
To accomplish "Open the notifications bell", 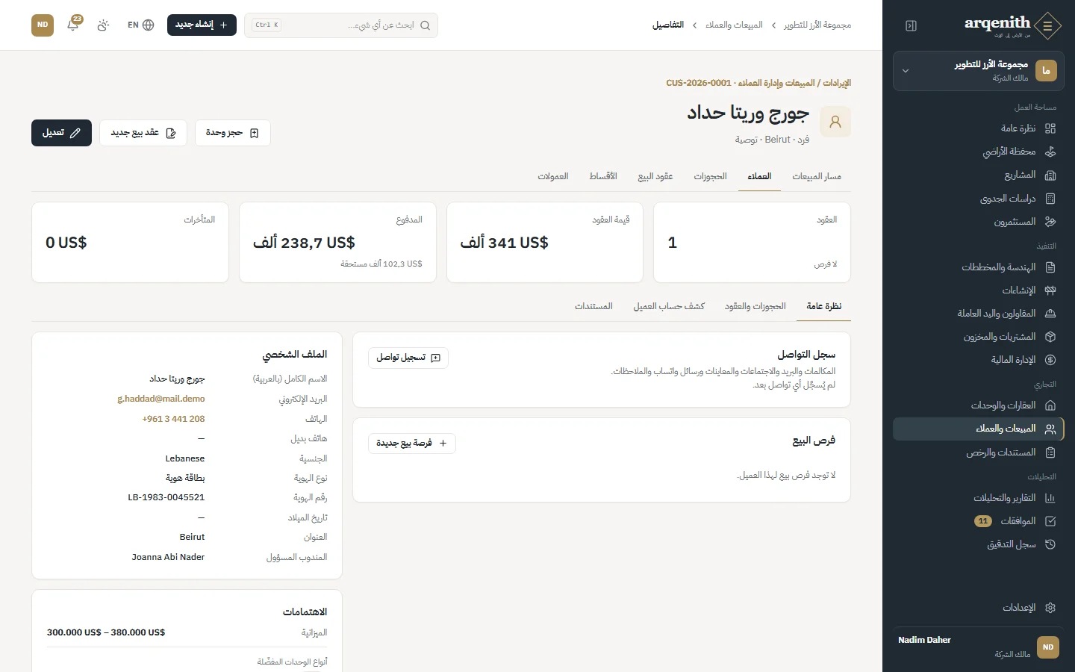I will 73,25.
